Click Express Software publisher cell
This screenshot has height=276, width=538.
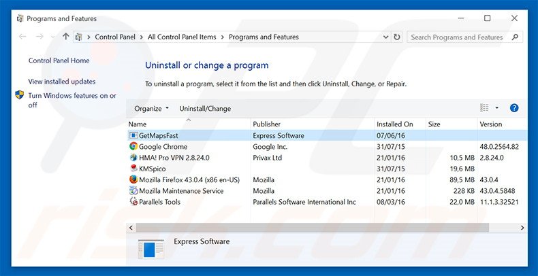279,135
